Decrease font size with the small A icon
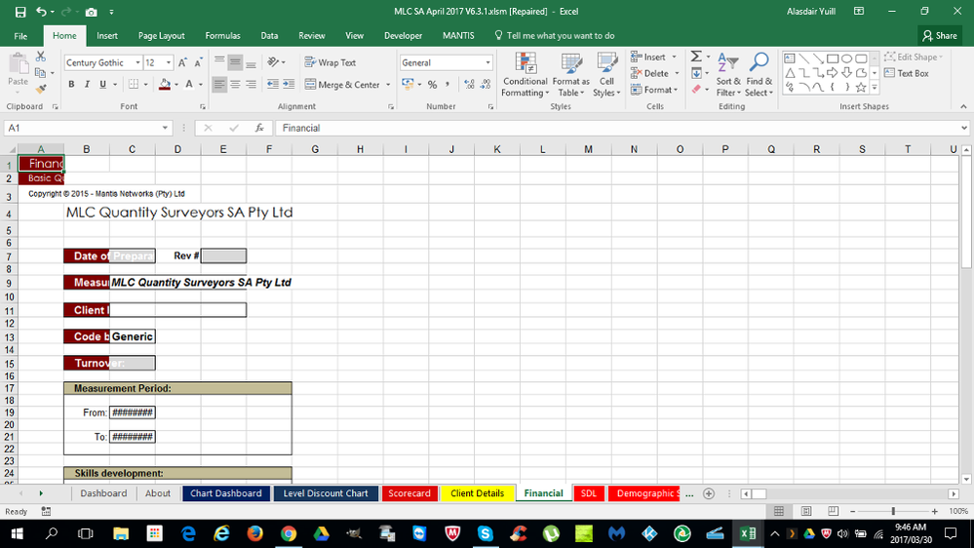Screen dimensions: 974x548 coord(198,62)
